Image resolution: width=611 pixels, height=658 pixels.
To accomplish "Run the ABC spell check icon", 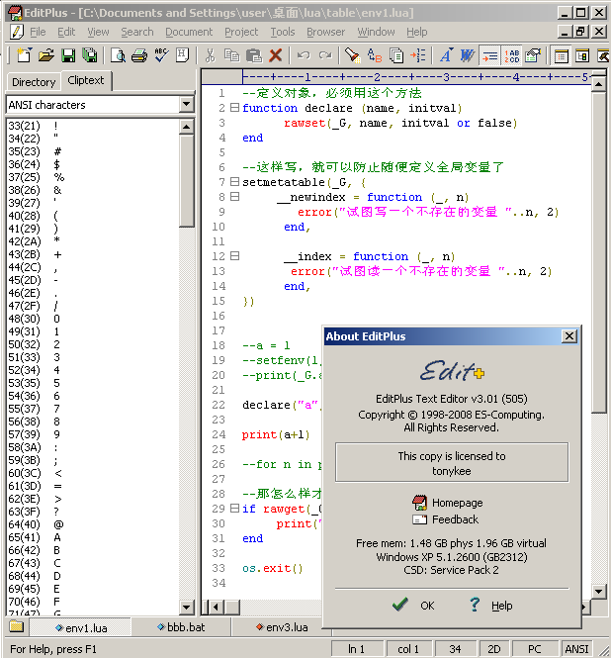I will pos(161,55).
